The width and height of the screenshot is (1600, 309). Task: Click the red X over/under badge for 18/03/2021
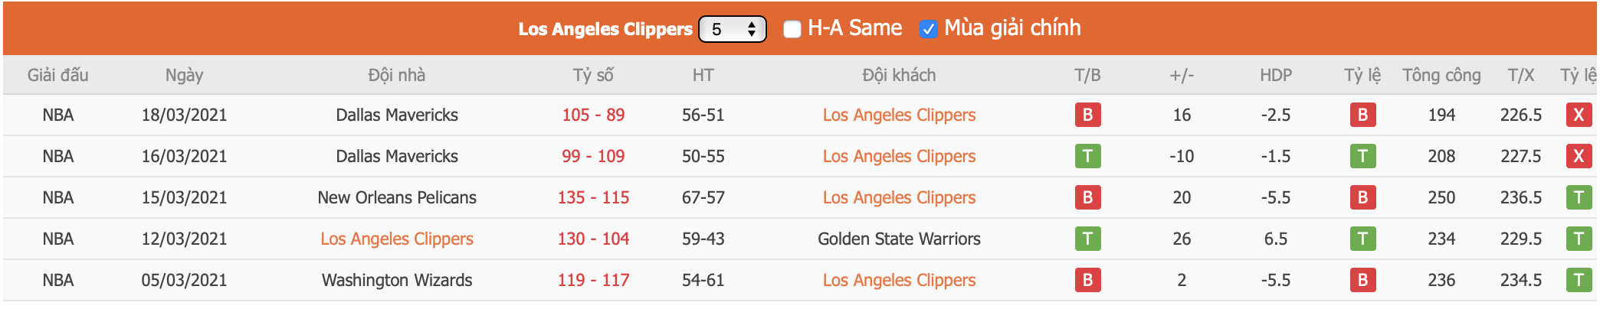(x=1579, y=115)
